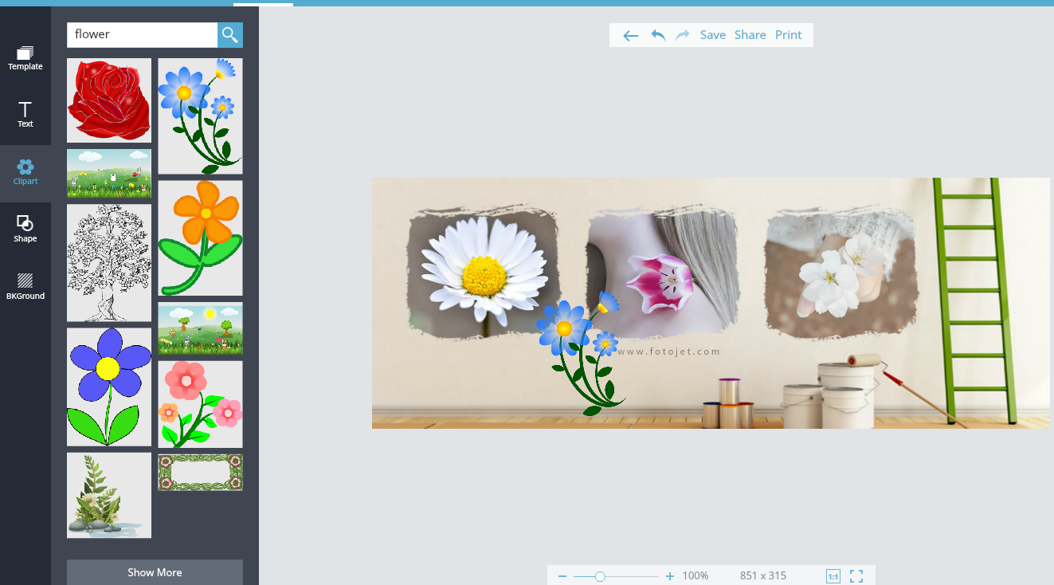Open the Shape panel
The image size is (1054, 585).
tap(25, 229)
